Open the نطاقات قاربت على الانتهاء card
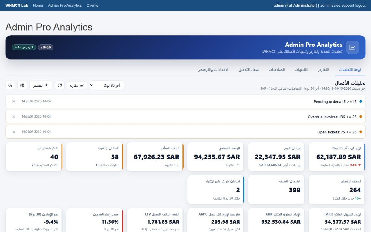 (216, 190)
